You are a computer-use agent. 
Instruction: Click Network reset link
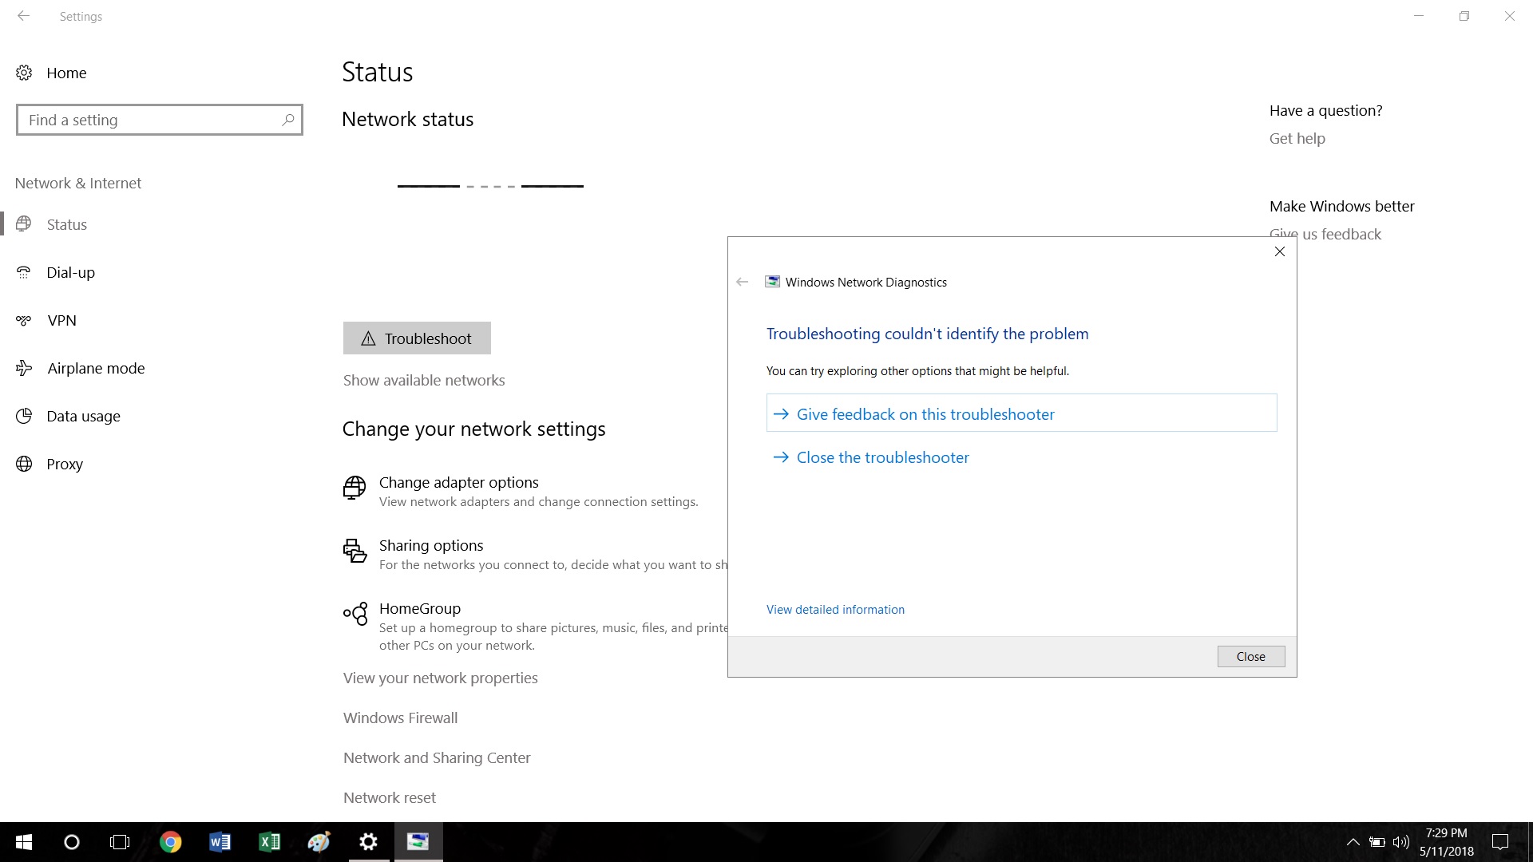coord(390,797)
